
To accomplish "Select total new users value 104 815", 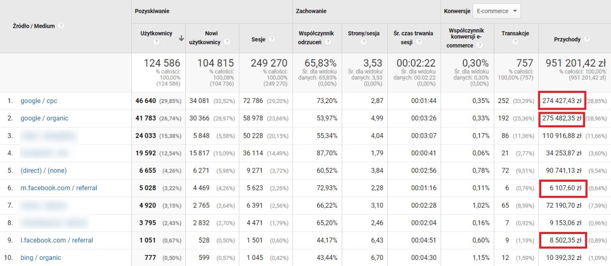I will [216, 63].
